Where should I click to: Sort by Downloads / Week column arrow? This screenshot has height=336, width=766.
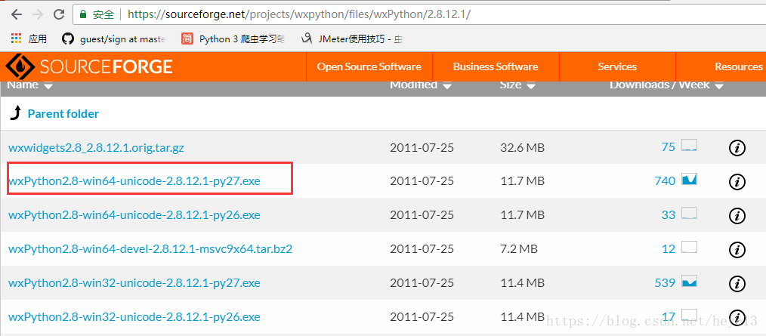tap(718, 86)
